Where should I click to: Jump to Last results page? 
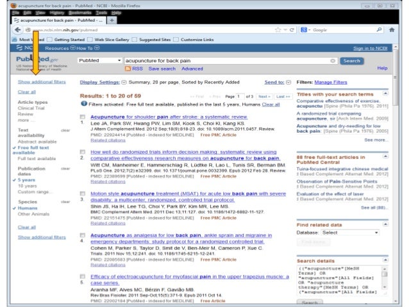pos(283,97)
